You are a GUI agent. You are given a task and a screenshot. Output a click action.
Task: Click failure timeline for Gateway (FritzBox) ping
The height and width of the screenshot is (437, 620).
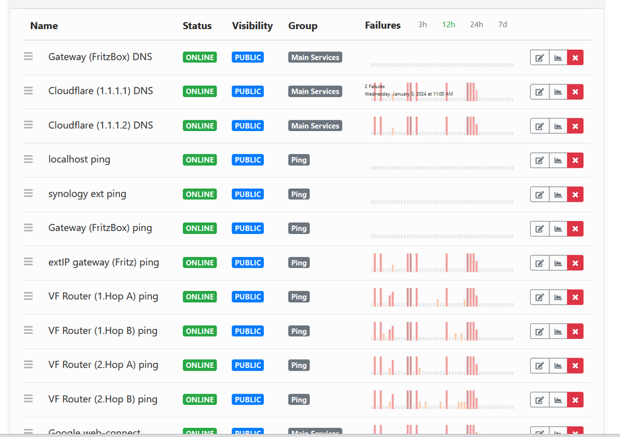442,236
